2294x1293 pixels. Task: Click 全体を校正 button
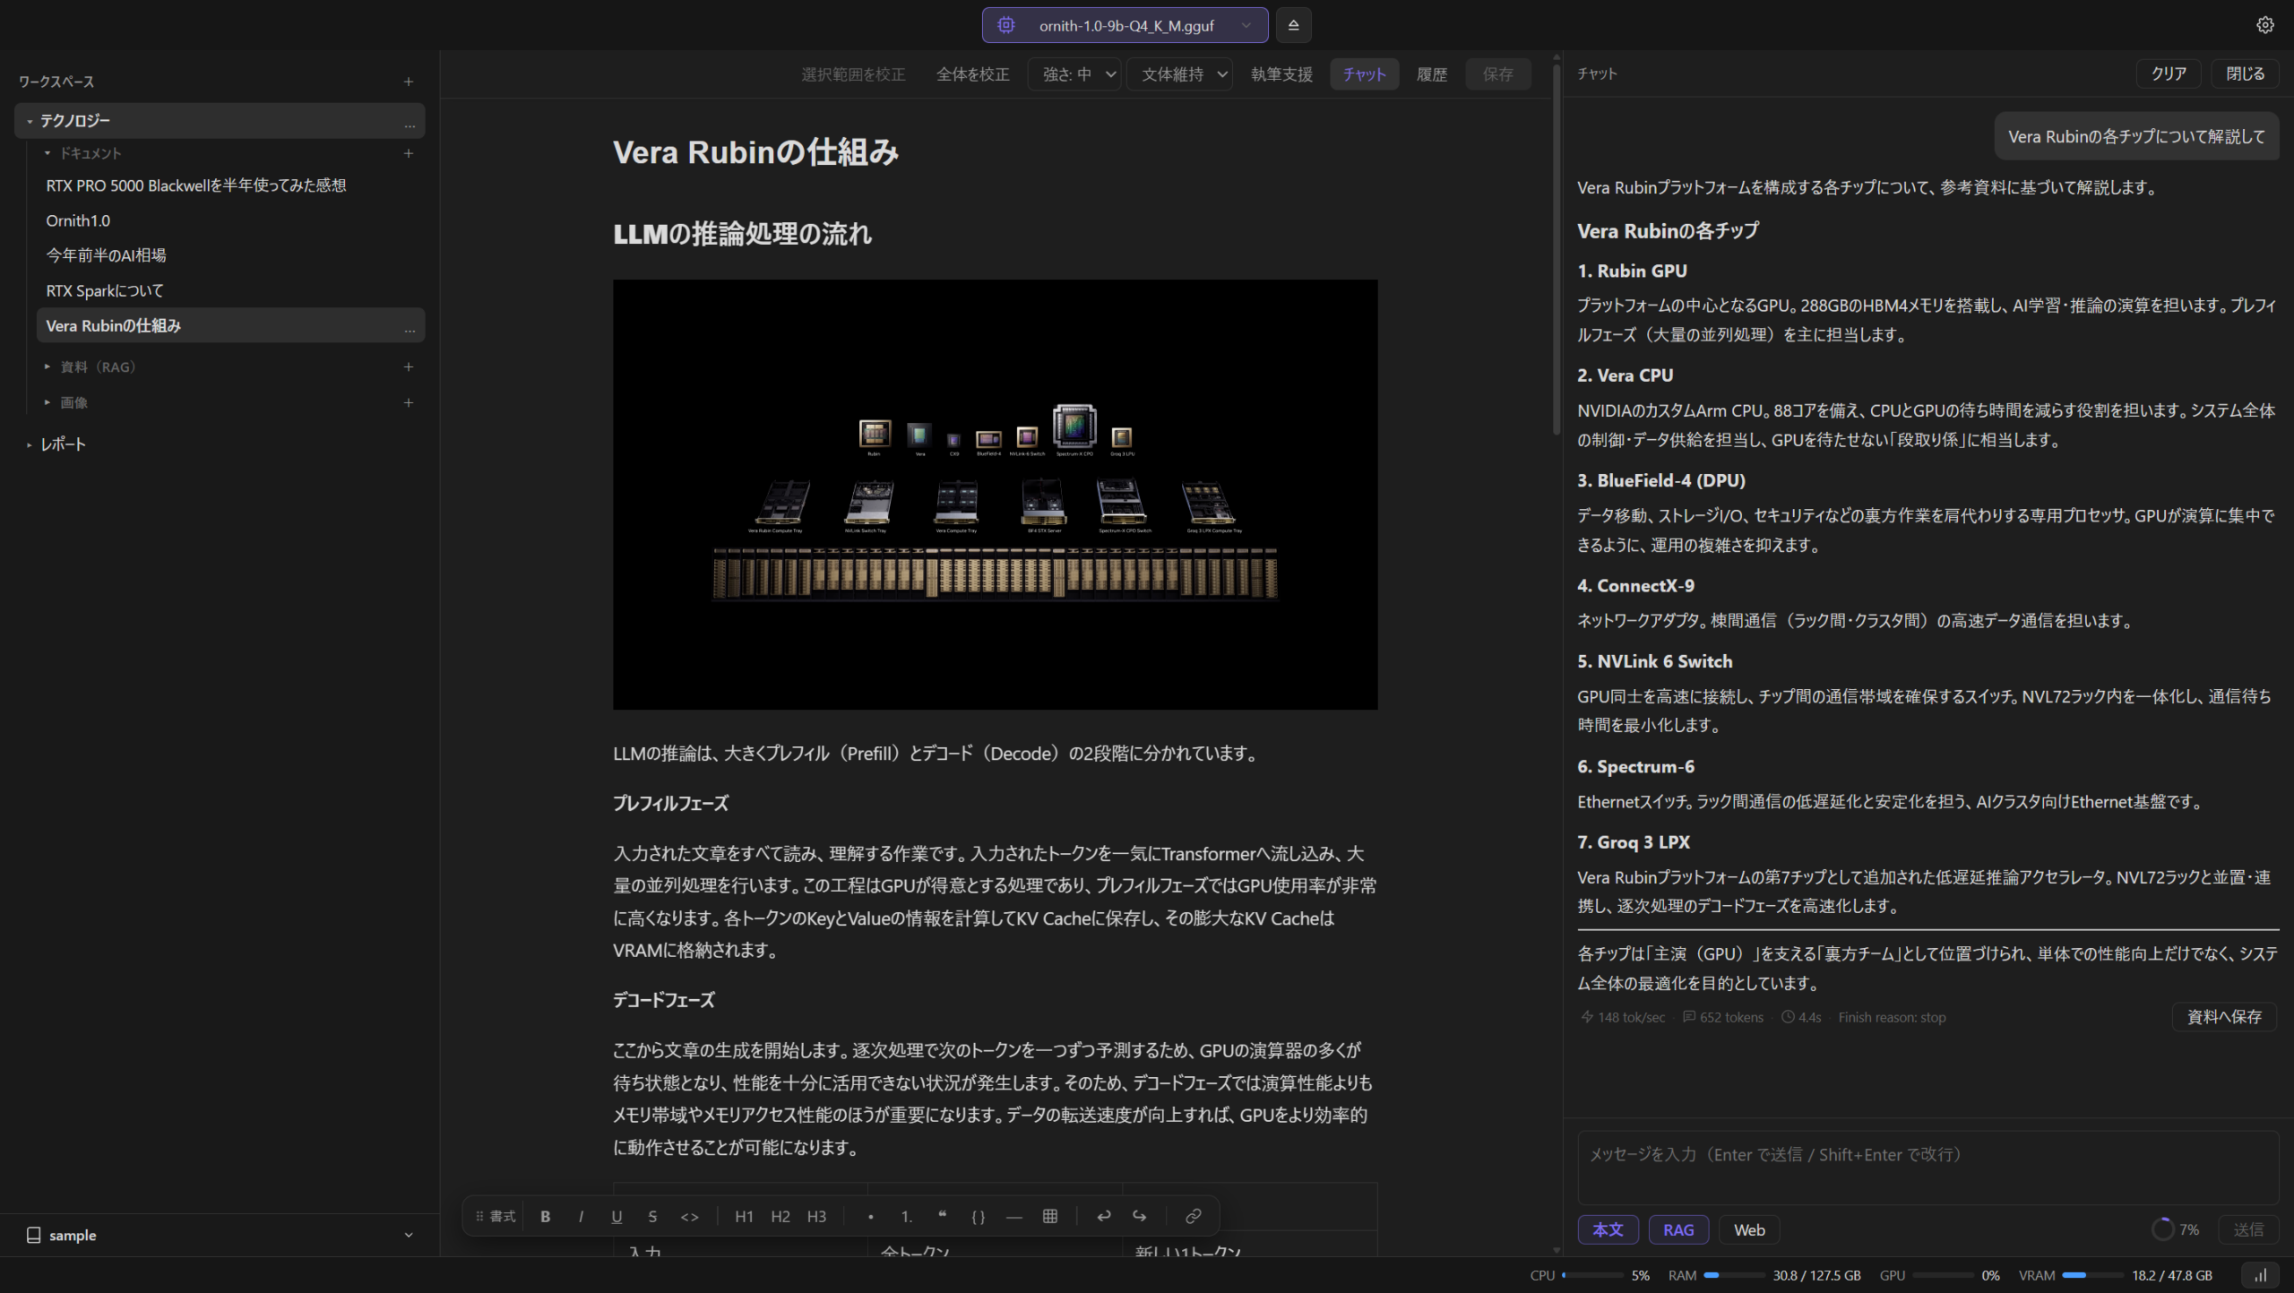[x=972, y=74]
